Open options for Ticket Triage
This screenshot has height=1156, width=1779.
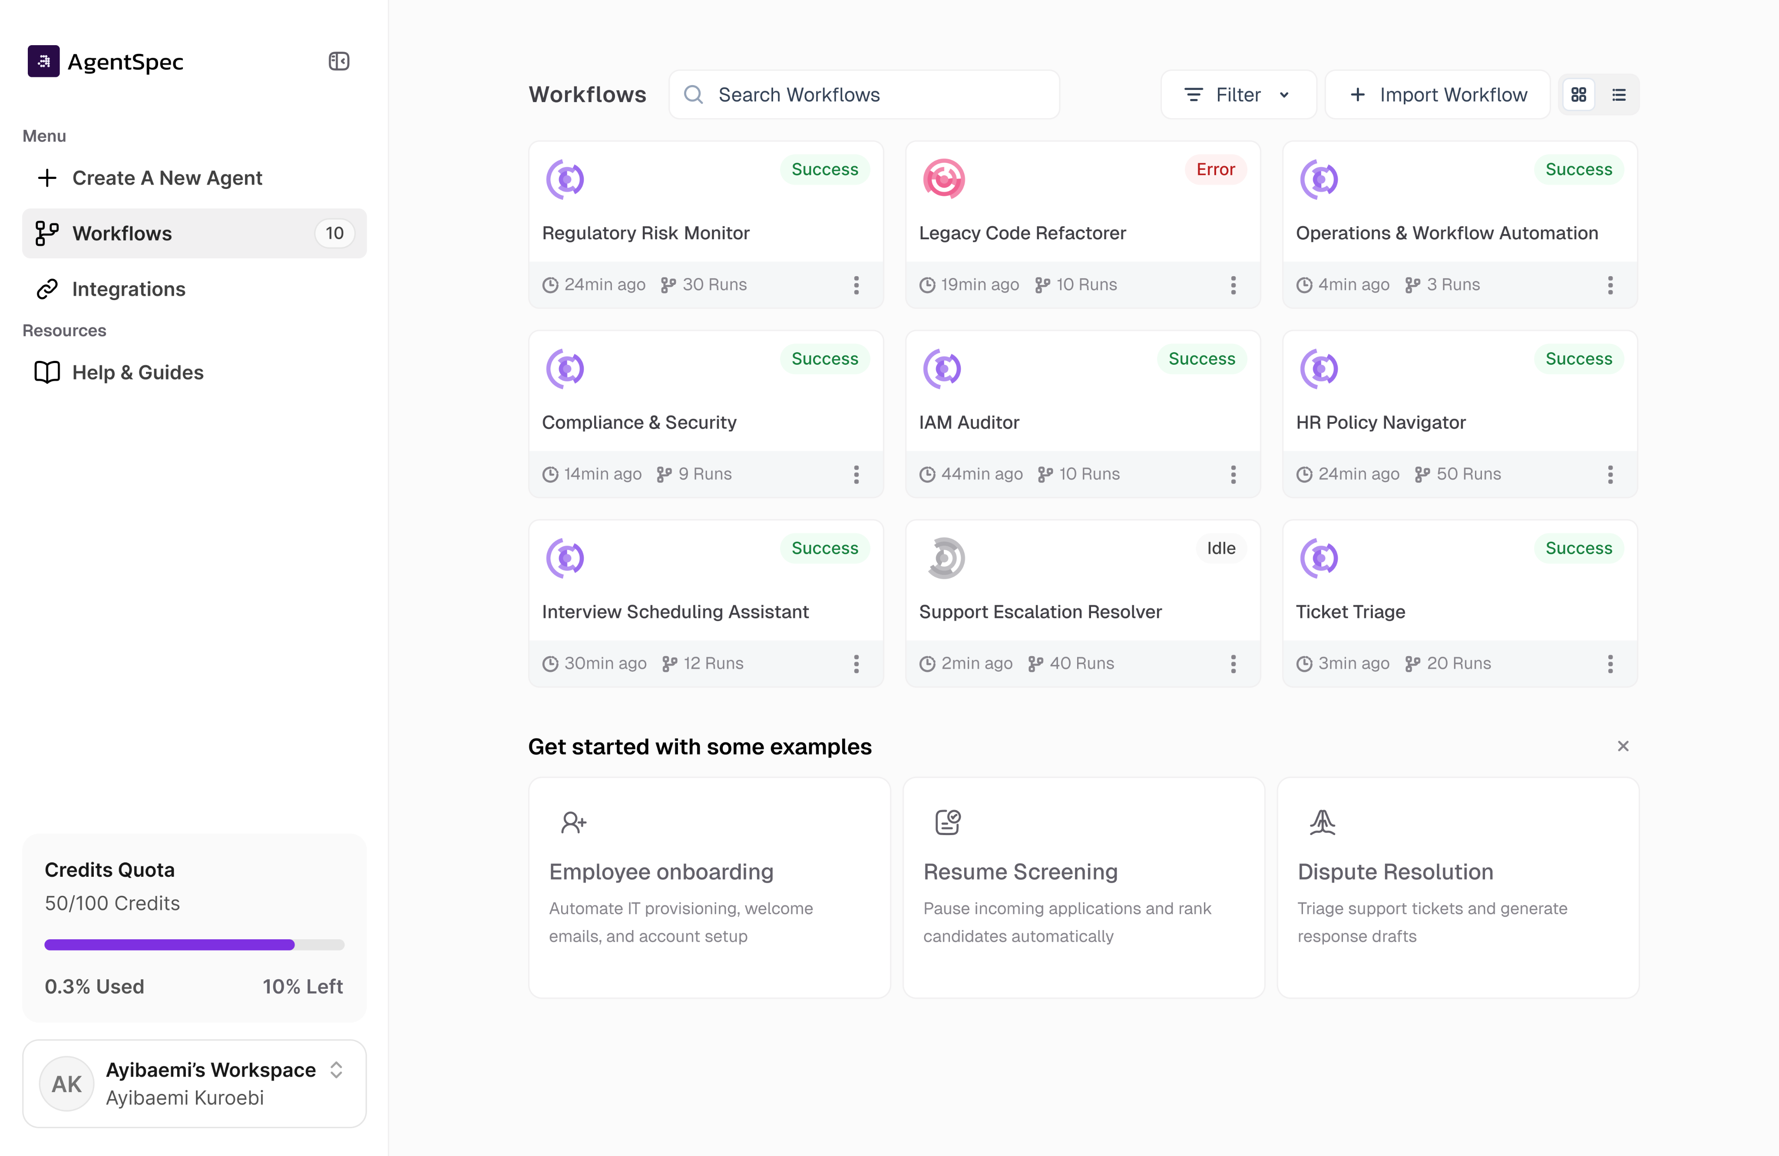1610,664
